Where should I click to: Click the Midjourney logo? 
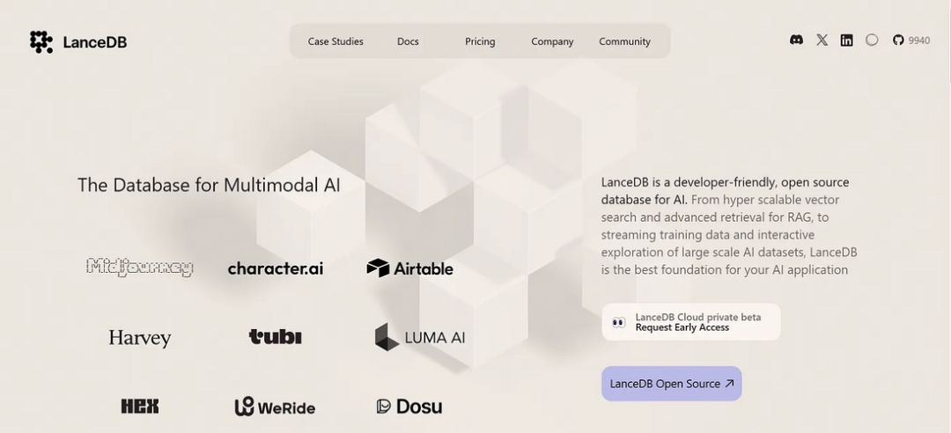[139, 268]
